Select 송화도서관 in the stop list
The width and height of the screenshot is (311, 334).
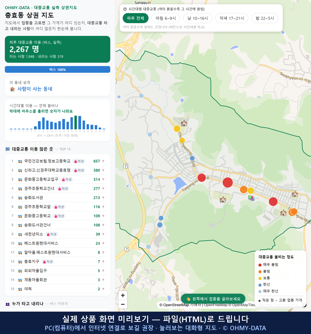tap(57, 198)
